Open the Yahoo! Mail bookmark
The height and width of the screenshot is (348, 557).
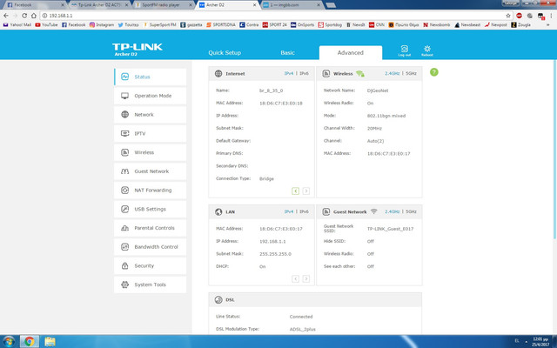[17, 25]
